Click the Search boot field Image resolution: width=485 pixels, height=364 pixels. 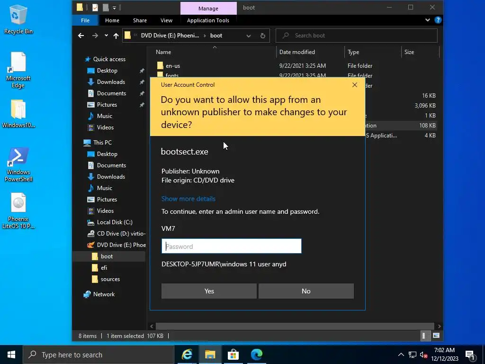pos(356,36)
